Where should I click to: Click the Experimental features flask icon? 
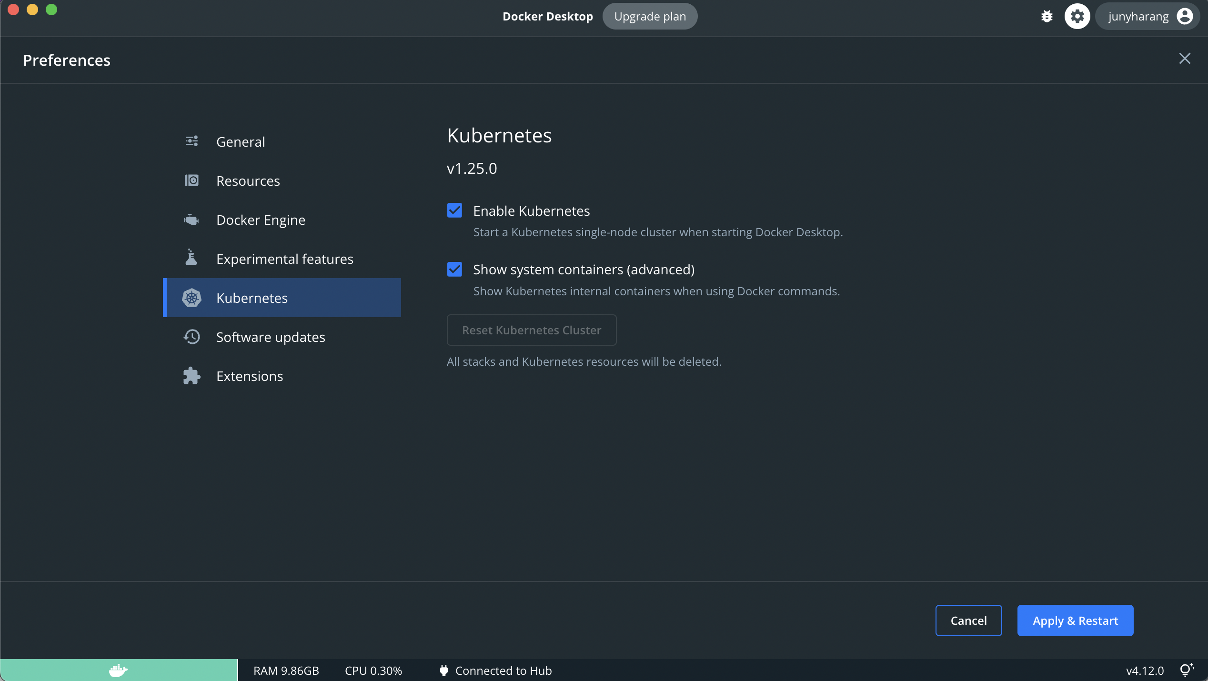(x=191, y=258)
